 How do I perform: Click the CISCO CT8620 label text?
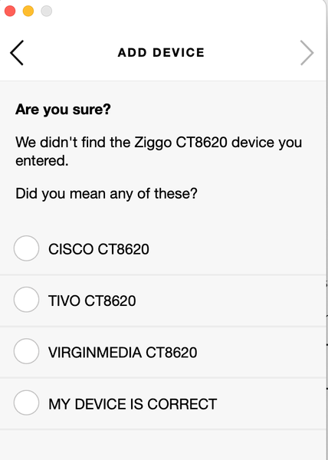coord(99,249)
